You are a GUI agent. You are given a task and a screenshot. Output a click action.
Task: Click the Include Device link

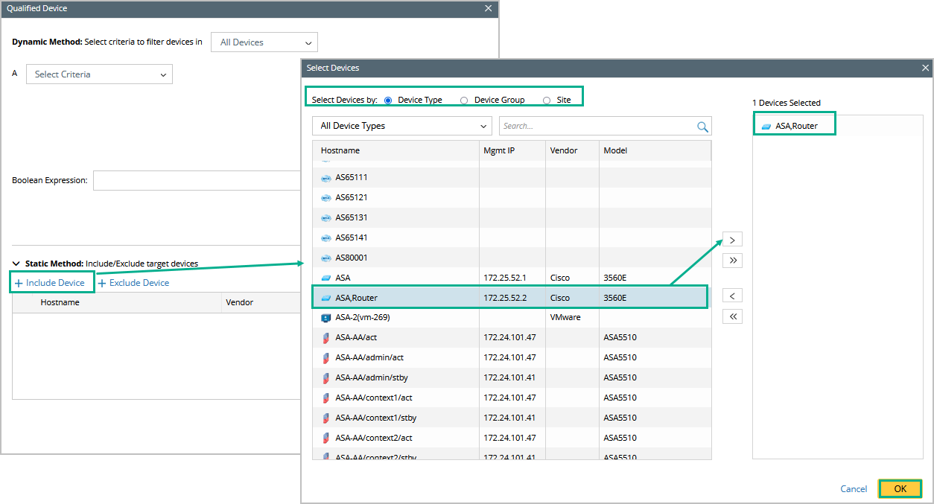[x=51, y=283]
